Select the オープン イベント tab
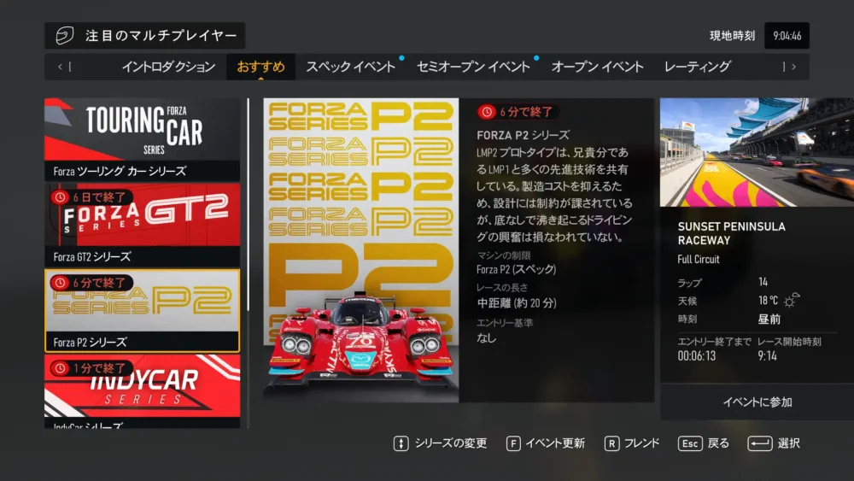The height and width of the screenshot is (481, 854). [x=597, y=67]
